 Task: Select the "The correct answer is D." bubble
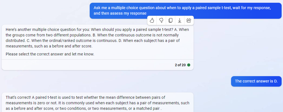click(256, 81)
